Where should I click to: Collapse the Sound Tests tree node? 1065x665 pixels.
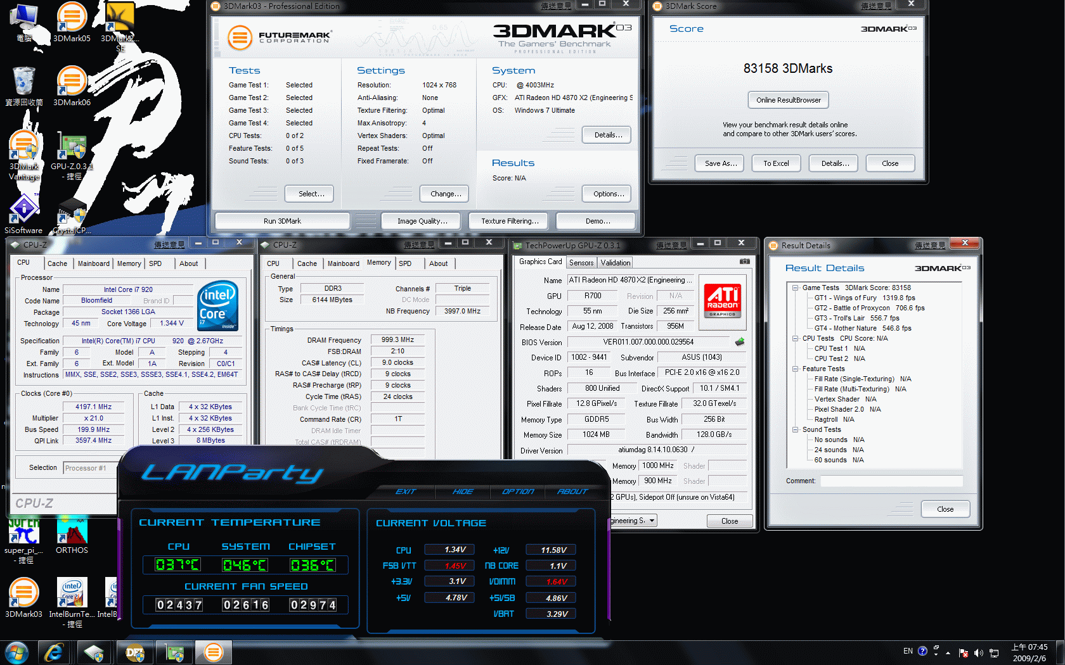[795, 429]
